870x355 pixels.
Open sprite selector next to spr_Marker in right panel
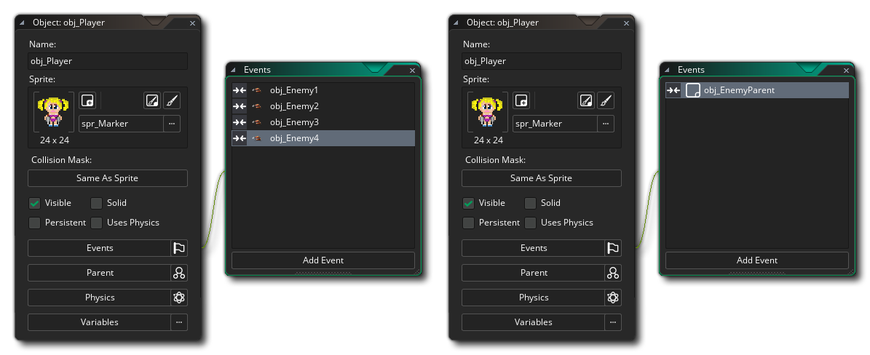point(606,124)
